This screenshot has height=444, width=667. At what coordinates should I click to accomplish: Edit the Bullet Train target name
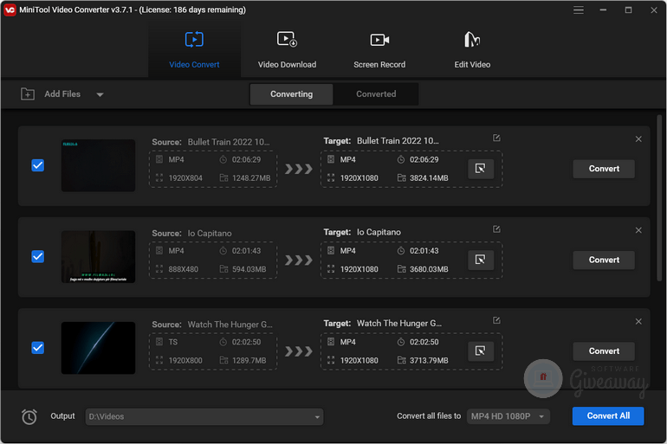click(x=496, y=138)
